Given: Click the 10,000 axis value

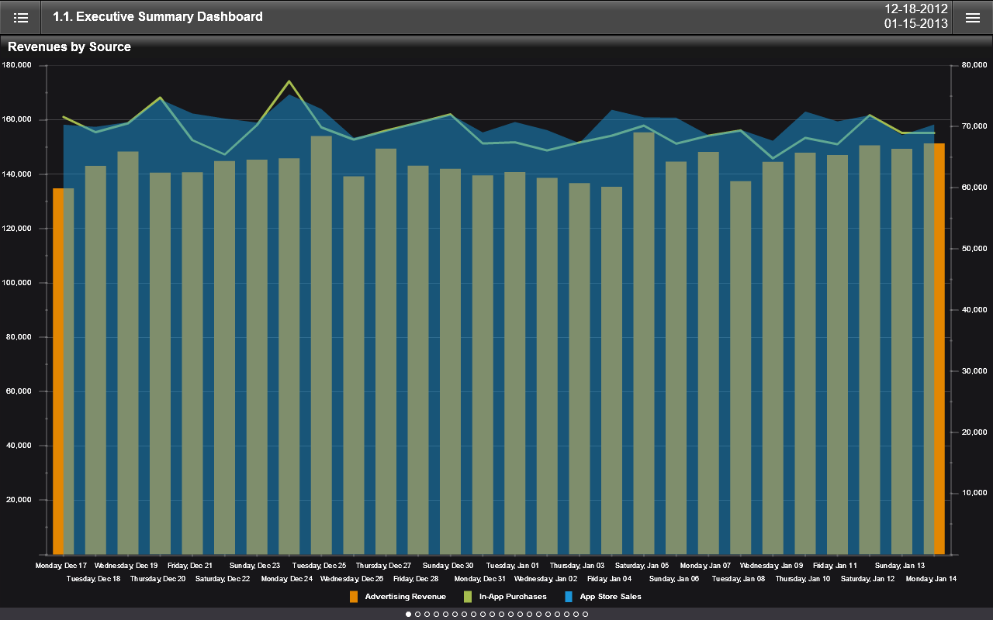Looking at the screenshot, I should 974,493.
